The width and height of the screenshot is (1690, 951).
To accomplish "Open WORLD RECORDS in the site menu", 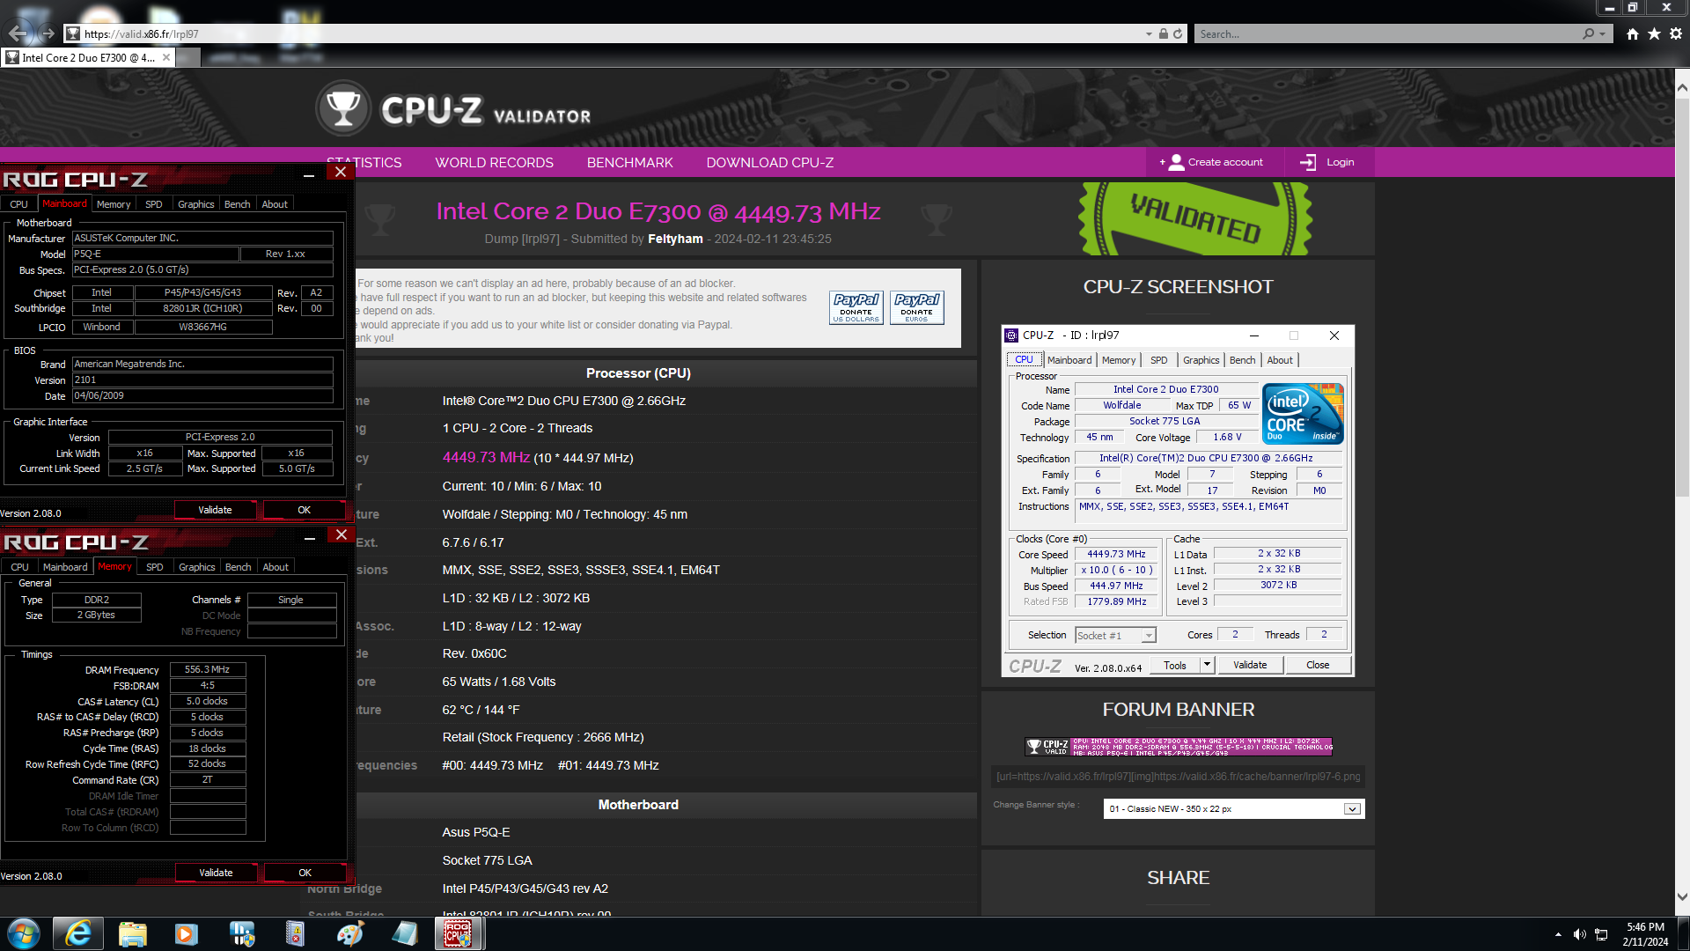I will click(494, 162).
